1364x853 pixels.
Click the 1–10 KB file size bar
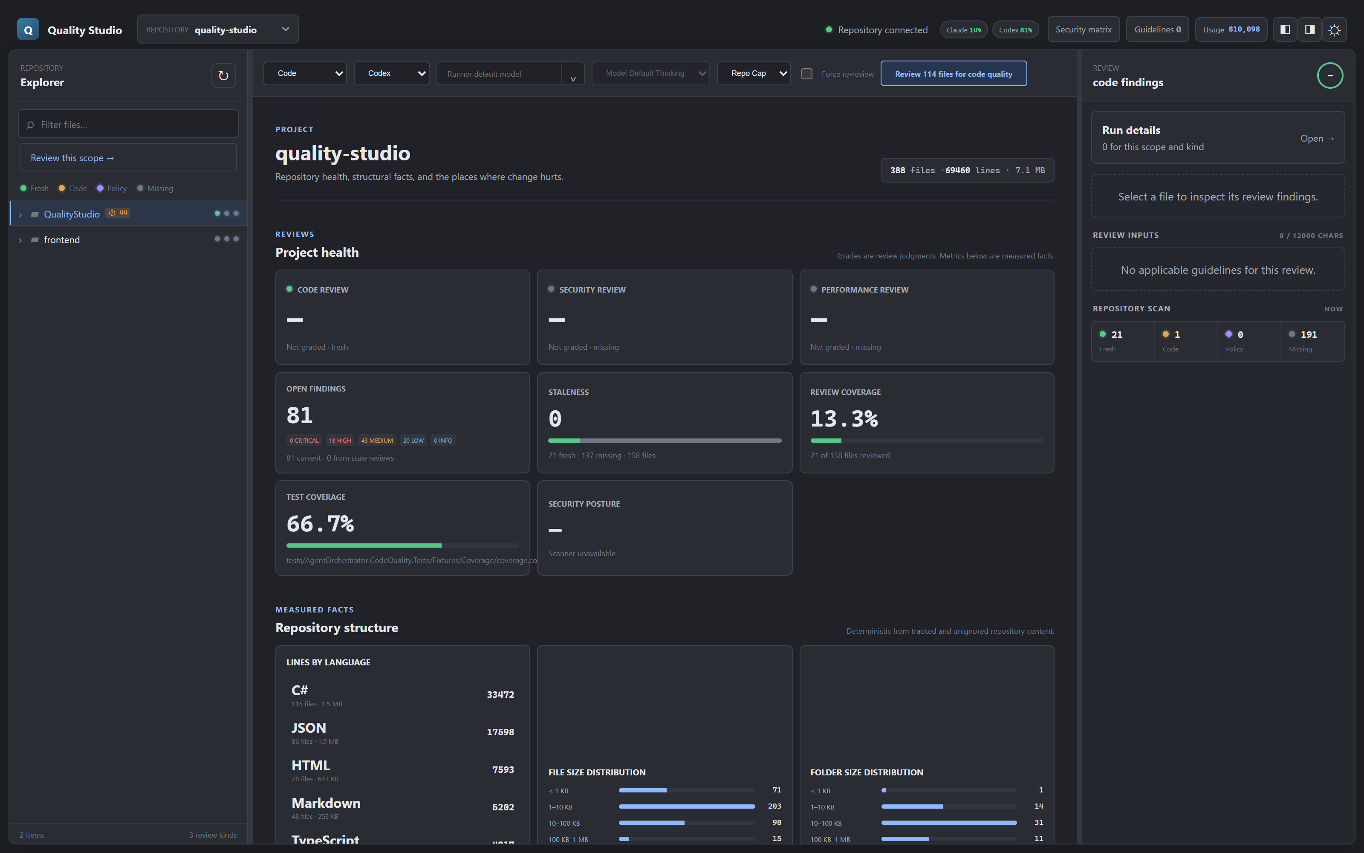click(687, 807)
